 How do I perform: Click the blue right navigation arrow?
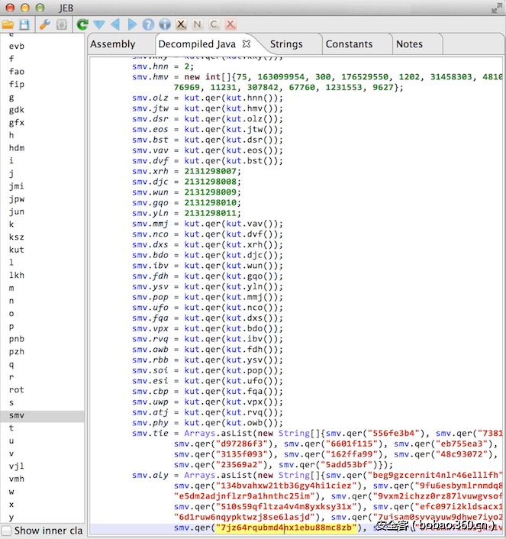132,25
